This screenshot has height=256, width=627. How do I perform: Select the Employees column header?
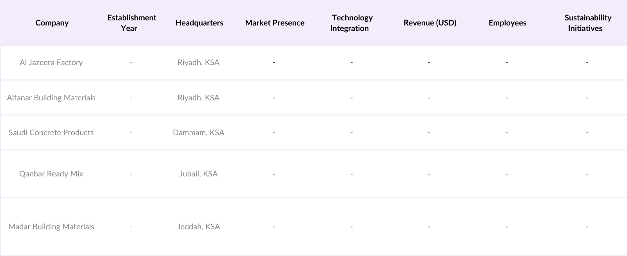click(x=507, y=23)
